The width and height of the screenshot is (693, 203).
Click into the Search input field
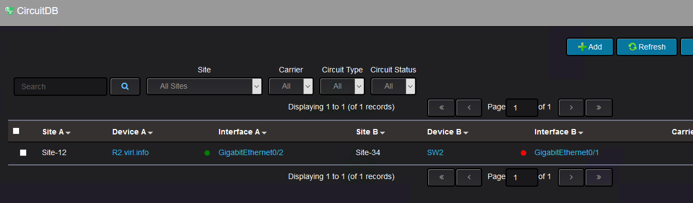pos(60,87)
